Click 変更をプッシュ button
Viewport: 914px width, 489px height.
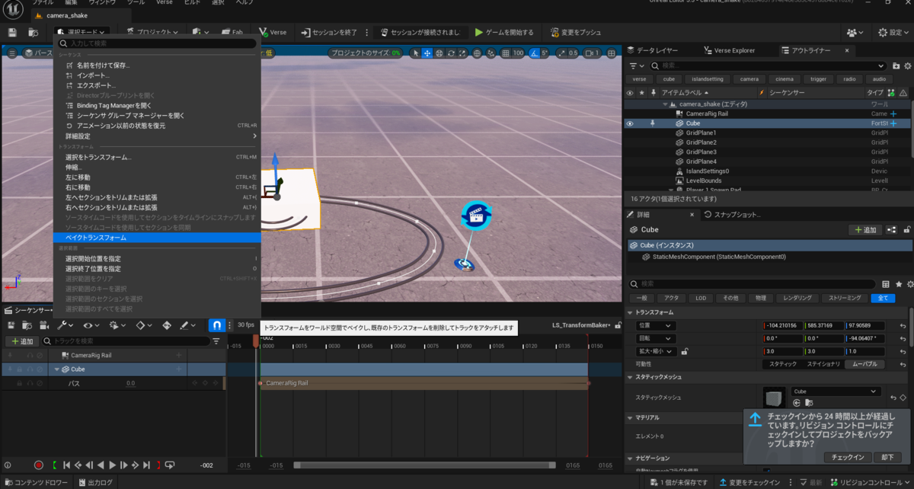(575, 33)
